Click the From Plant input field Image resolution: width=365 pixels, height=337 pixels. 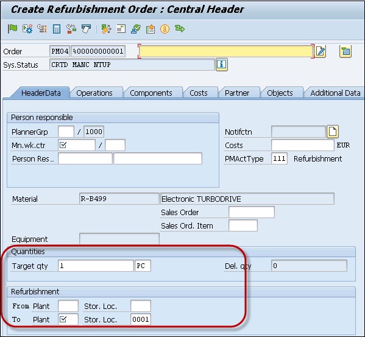[x=68, y=306]
